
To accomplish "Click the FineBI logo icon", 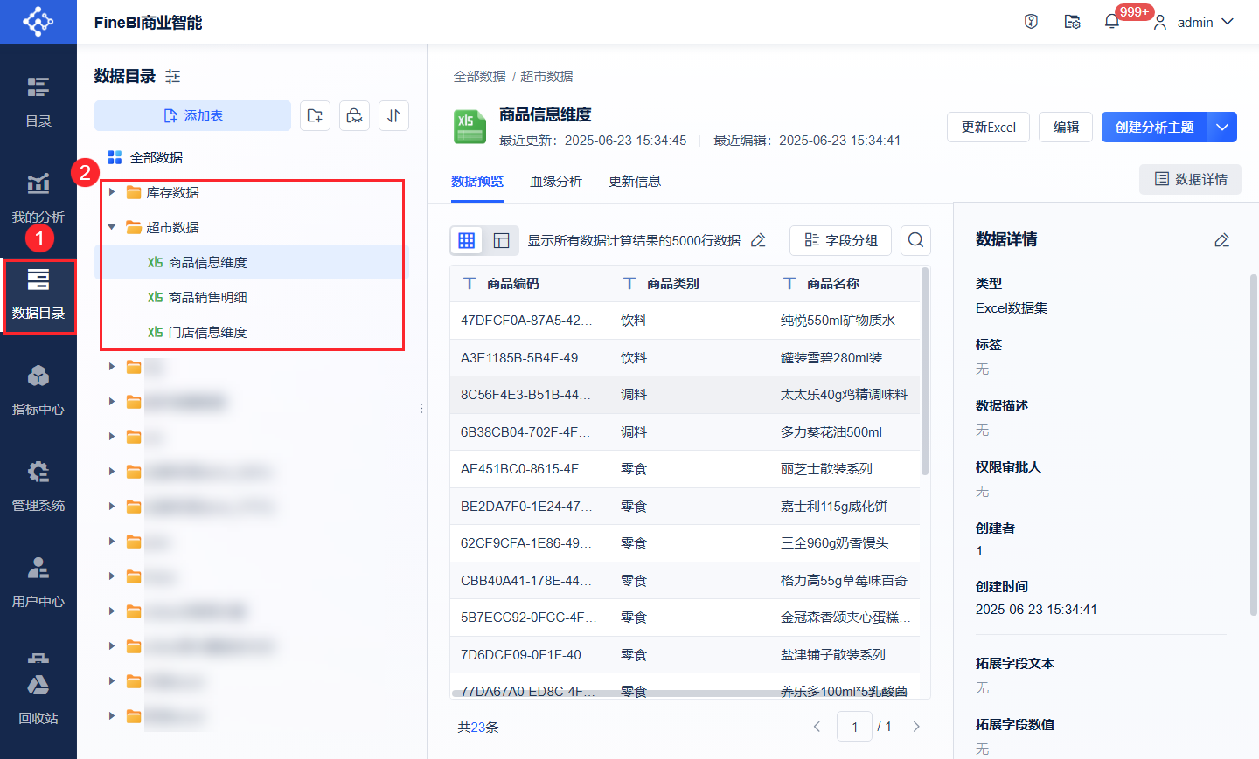I will coord(38,22).
